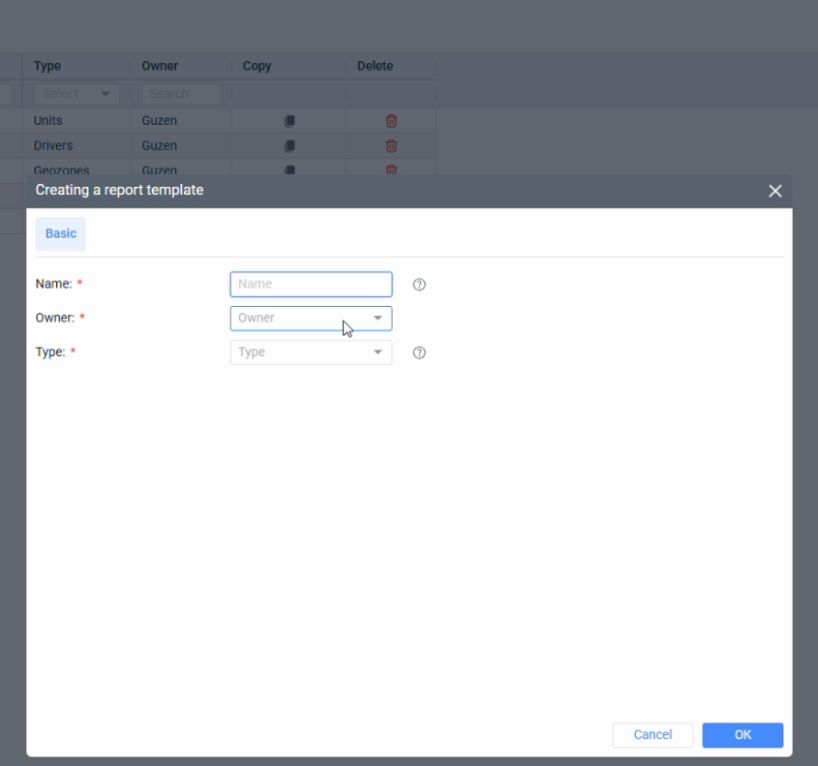Open the Type dropdown in dialog
Viewport: 818px width, 766px height.
pos(311,352)
